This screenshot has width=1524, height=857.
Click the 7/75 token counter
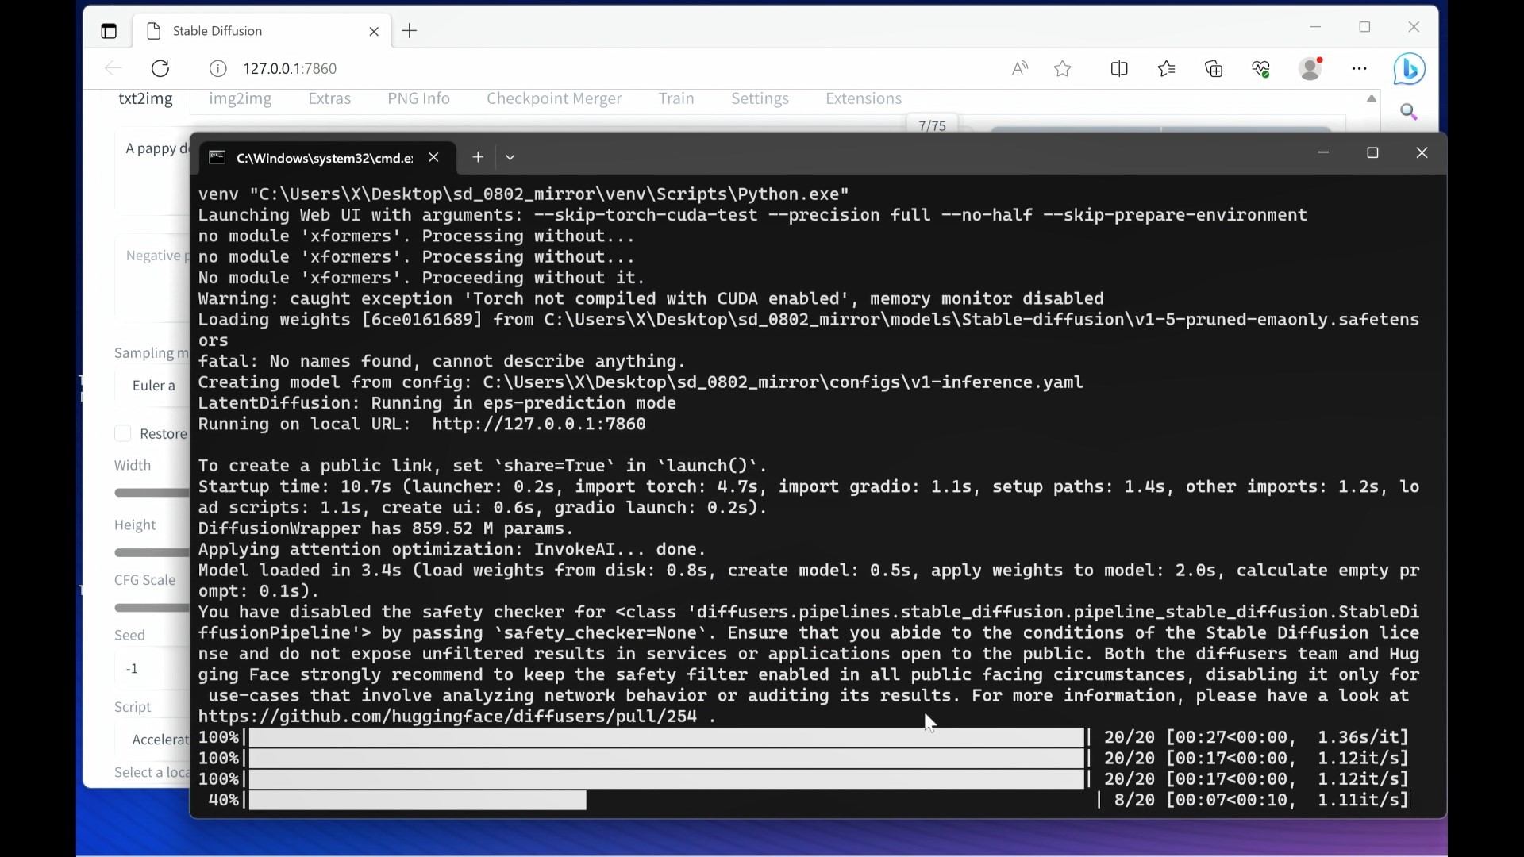[x=932, y=125]
